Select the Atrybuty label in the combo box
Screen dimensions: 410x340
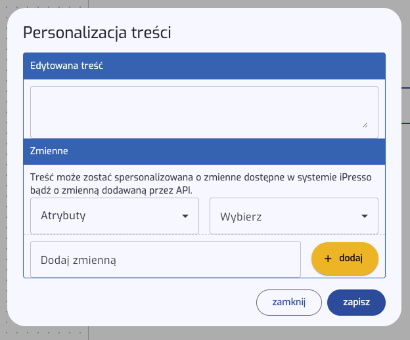(63, 215)
